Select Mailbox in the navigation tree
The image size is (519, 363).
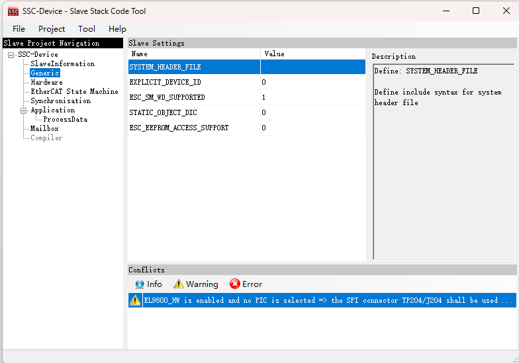point(44,128)
